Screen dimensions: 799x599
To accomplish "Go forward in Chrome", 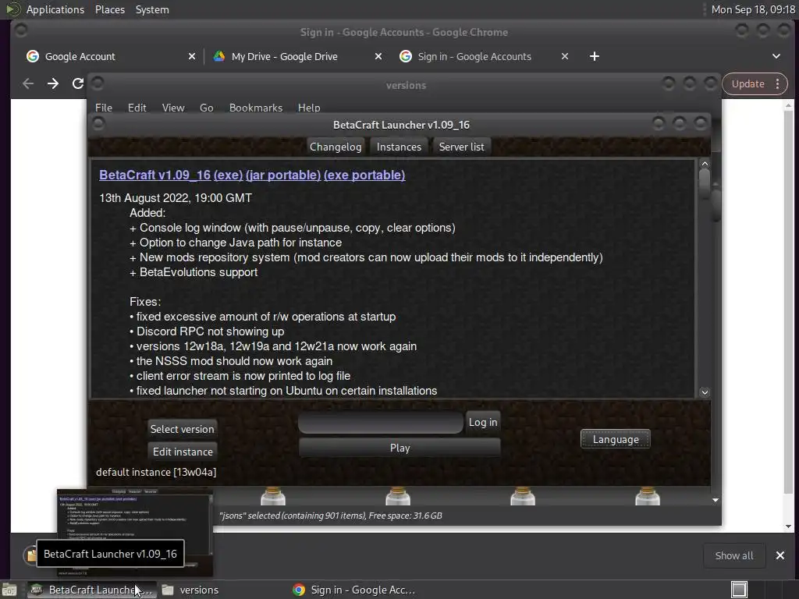I will (x=53, y=83).
